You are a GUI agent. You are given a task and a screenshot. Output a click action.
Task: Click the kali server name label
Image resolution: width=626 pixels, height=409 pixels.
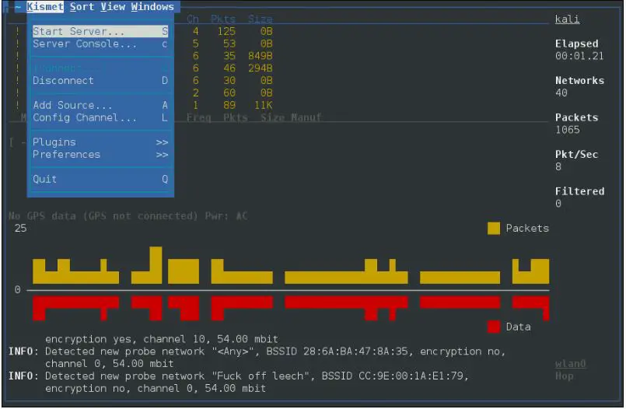point(567,19)
